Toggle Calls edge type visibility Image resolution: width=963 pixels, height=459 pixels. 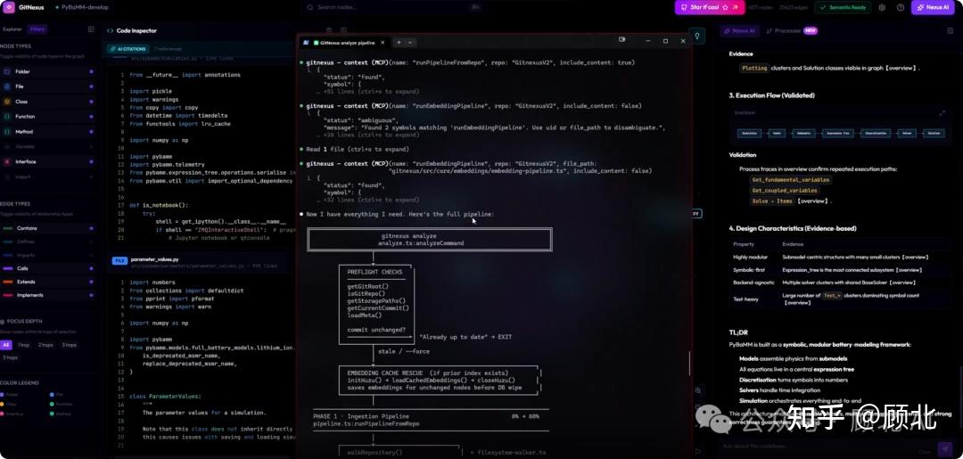48,268
